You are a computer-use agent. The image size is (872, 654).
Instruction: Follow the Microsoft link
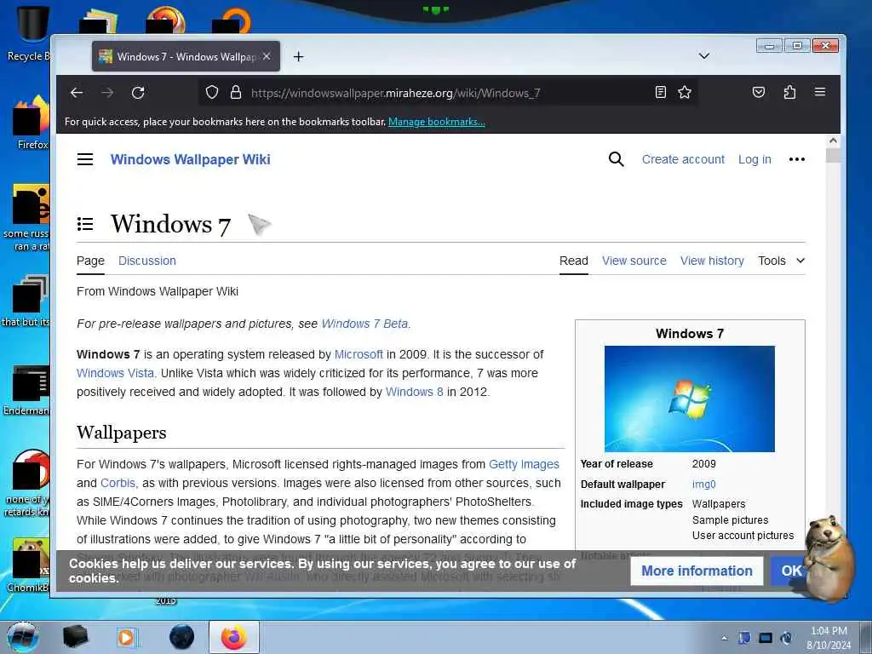(359, 354)
